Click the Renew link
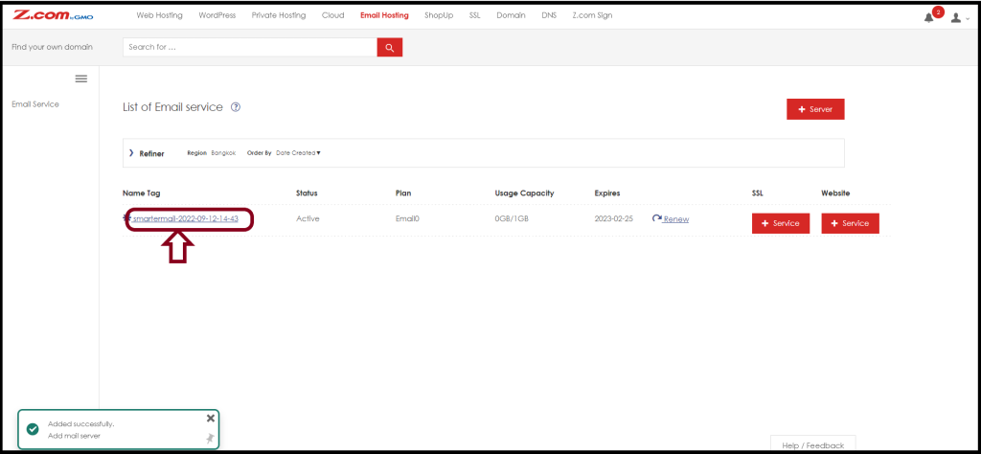The width and height of the screenshot is (981, 454). click(676, 219)
